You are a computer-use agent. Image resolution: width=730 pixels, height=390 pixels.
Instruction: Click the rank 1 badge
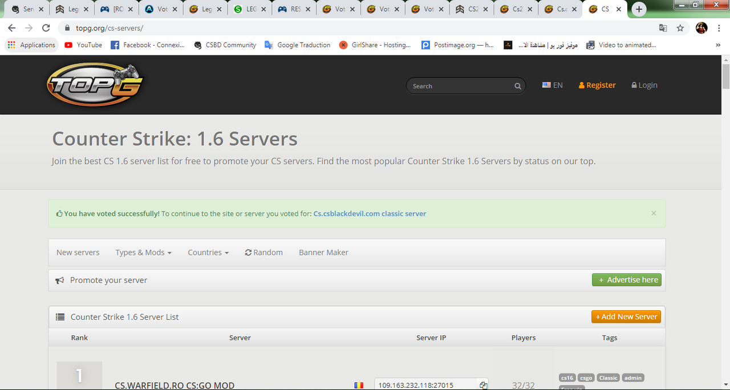pyautogui.click(x=79, y=376)
